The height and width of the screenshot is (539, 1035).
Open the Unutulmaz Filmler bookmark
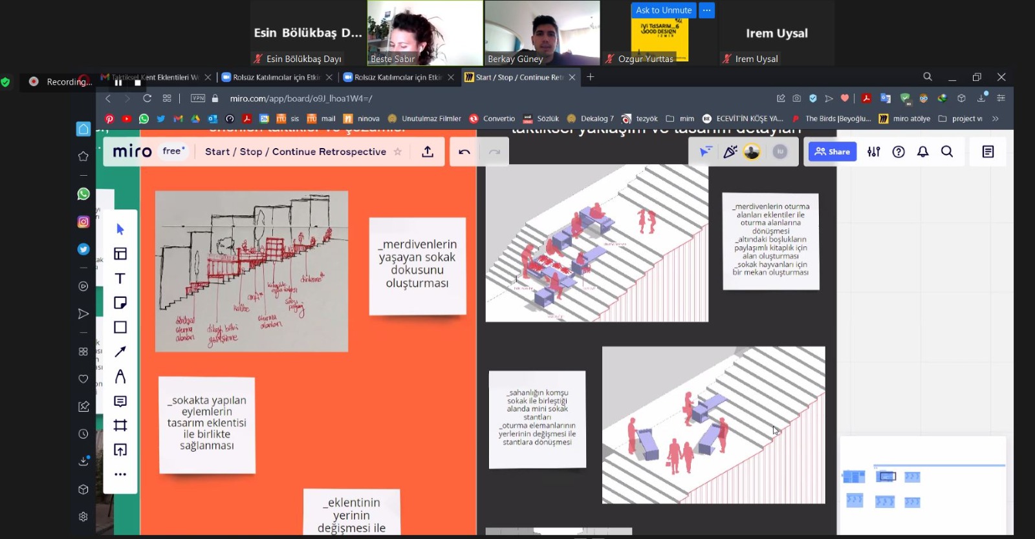pyautogui.click(x=424, y=119)
